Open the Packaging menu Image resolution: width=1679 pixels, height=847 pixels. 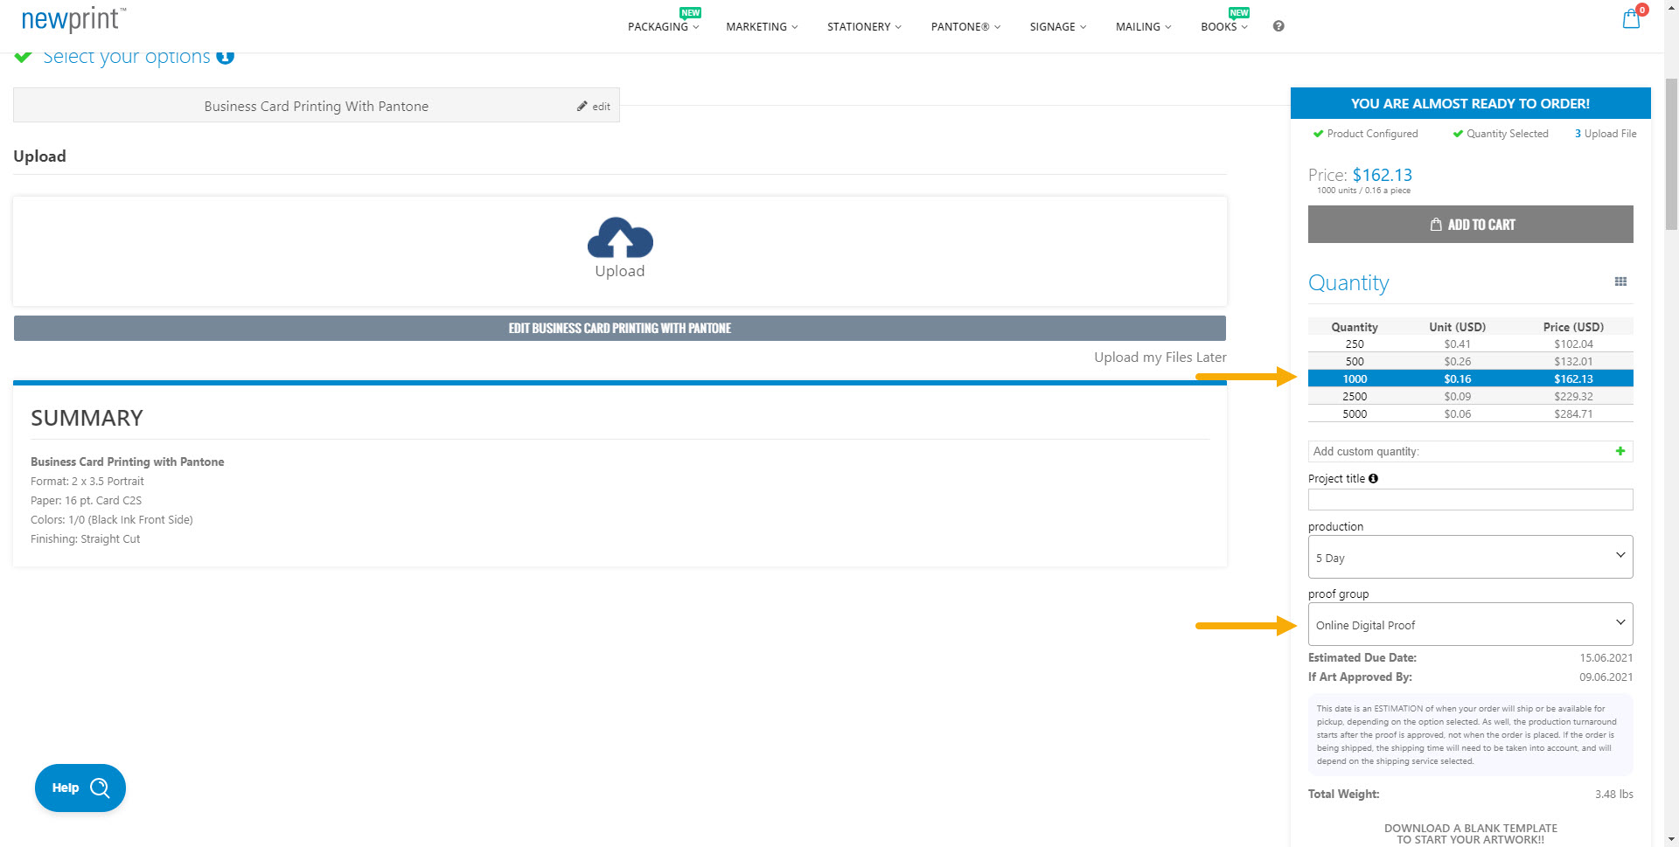(x=664, y=27)
